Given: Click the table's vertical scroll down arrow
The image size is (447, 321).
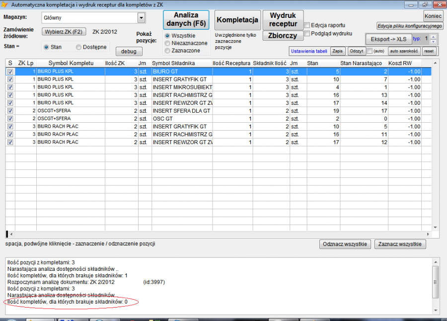Looking at the screenshot, I should point(435,228).
